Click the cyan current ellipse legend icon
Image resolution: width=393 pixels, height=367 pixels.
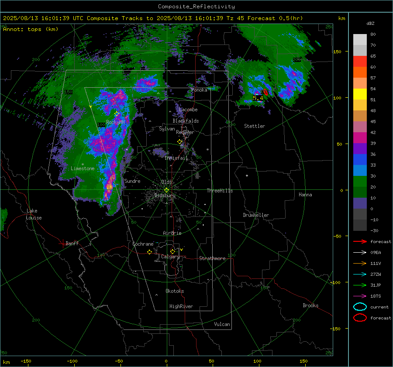pos(360,307)
